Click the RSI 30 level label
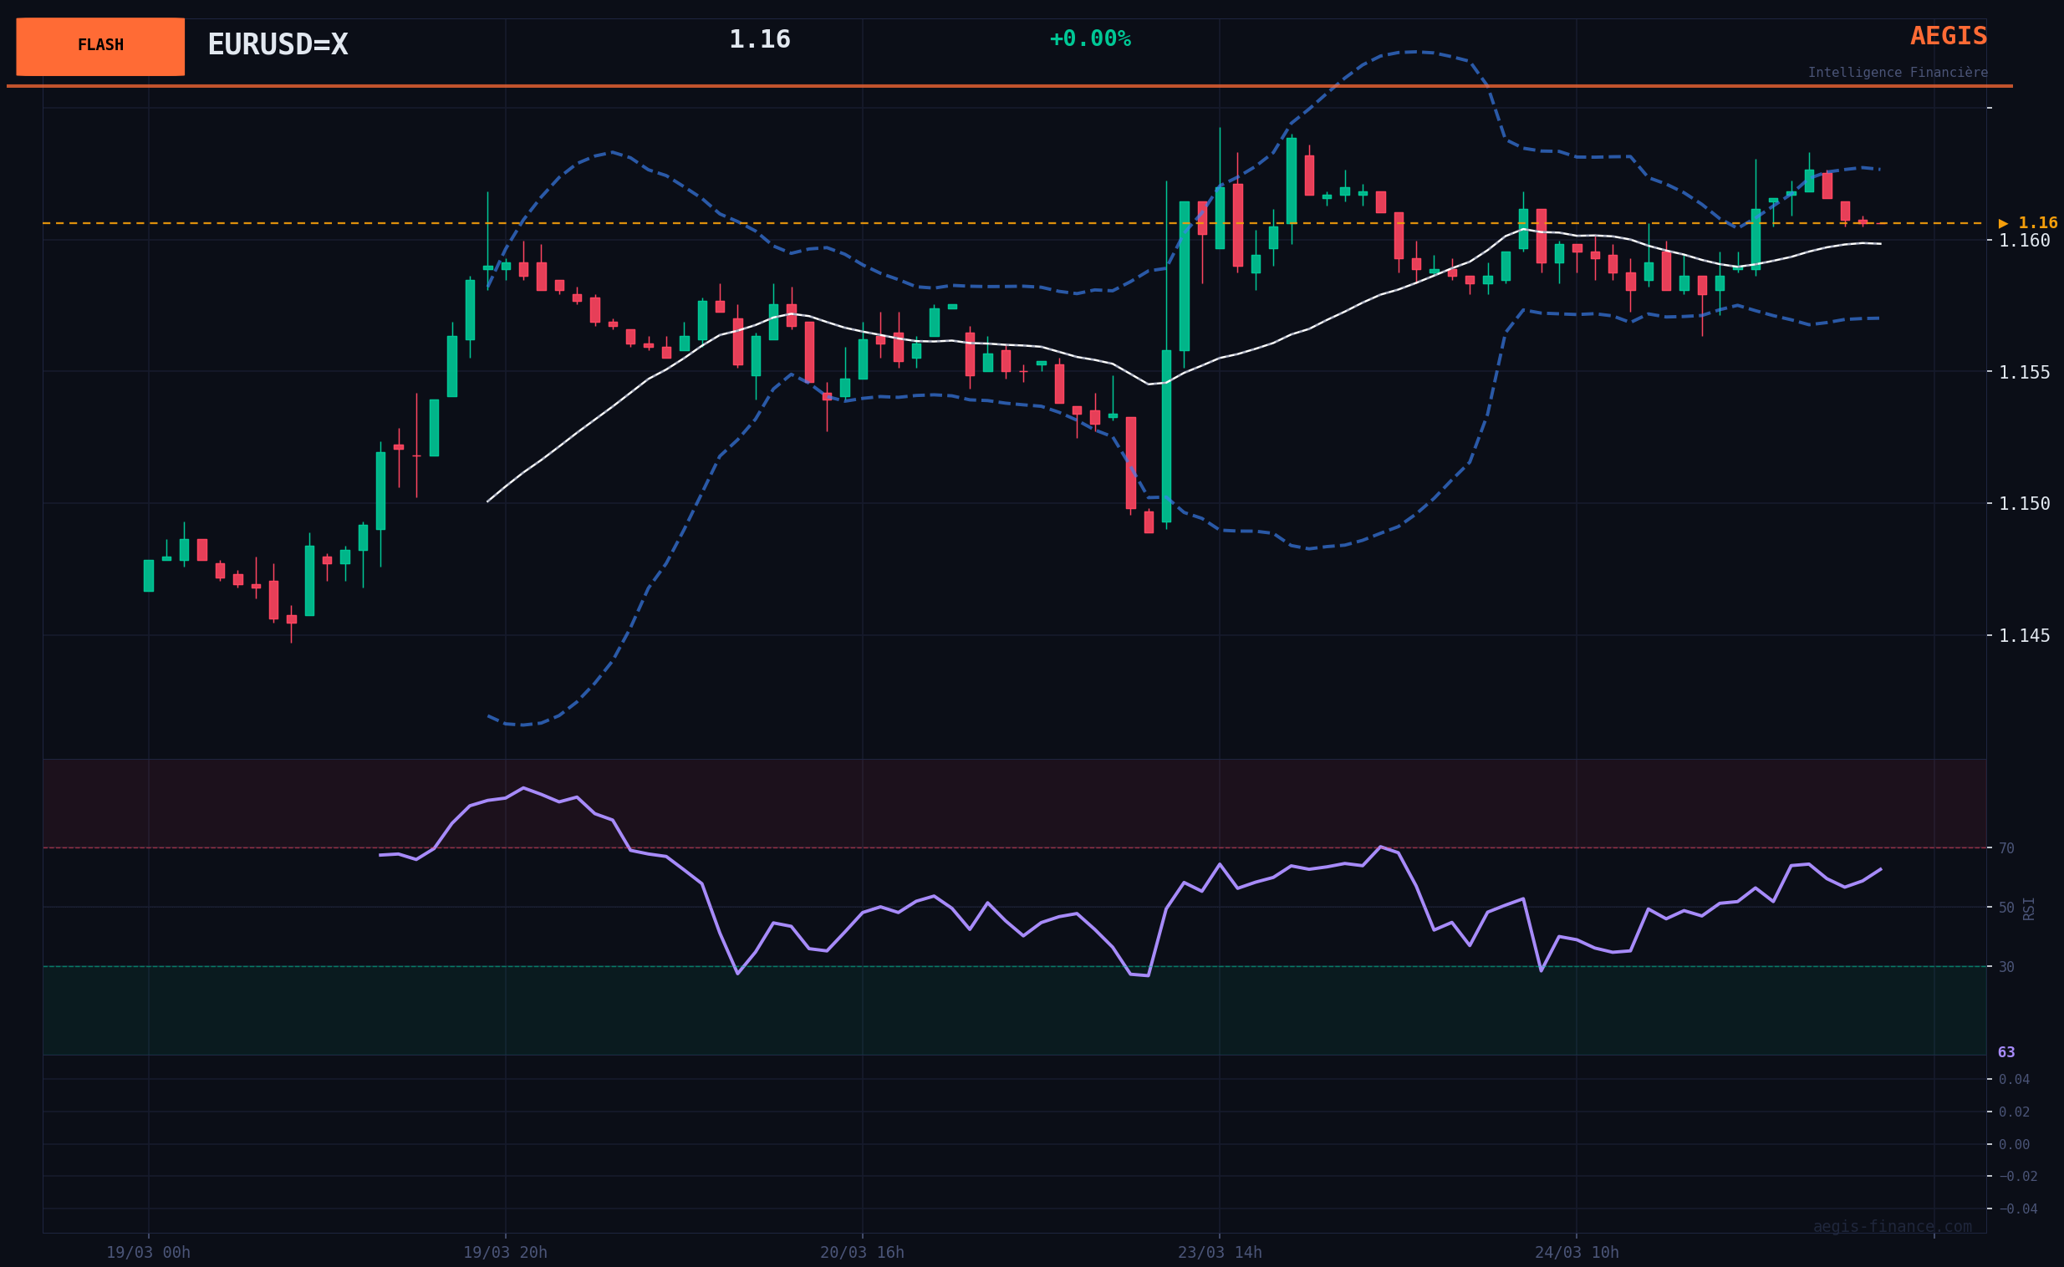This screenshot has width=2064, height=1267. tap(2006, 967)
